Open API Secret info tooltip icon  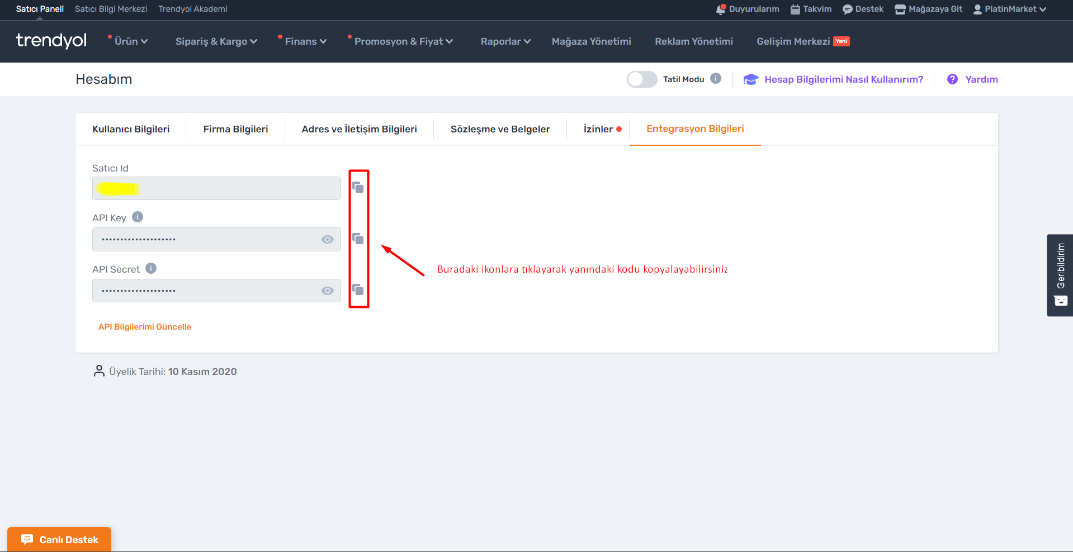click(x=151, y=268)
